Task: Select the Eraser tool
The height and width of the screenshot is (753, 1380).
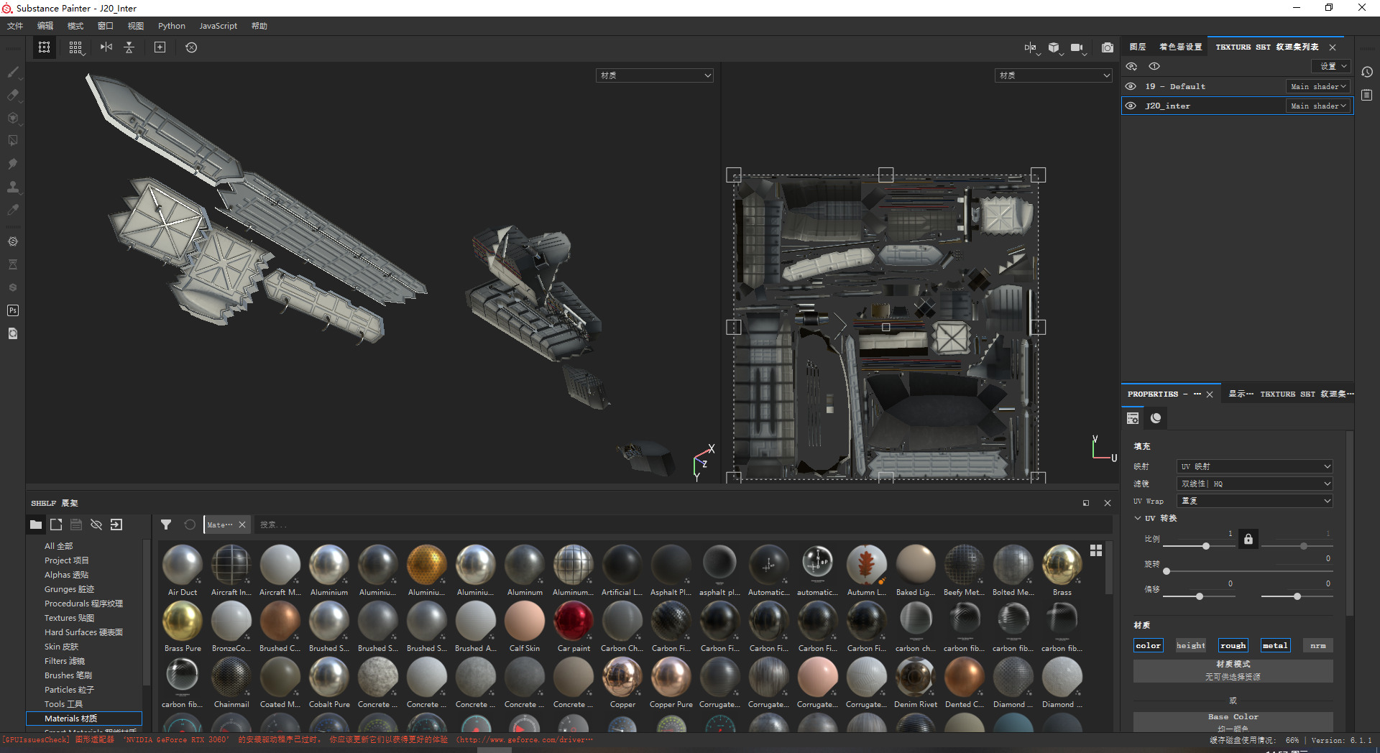Action: (x=13, y=95)
